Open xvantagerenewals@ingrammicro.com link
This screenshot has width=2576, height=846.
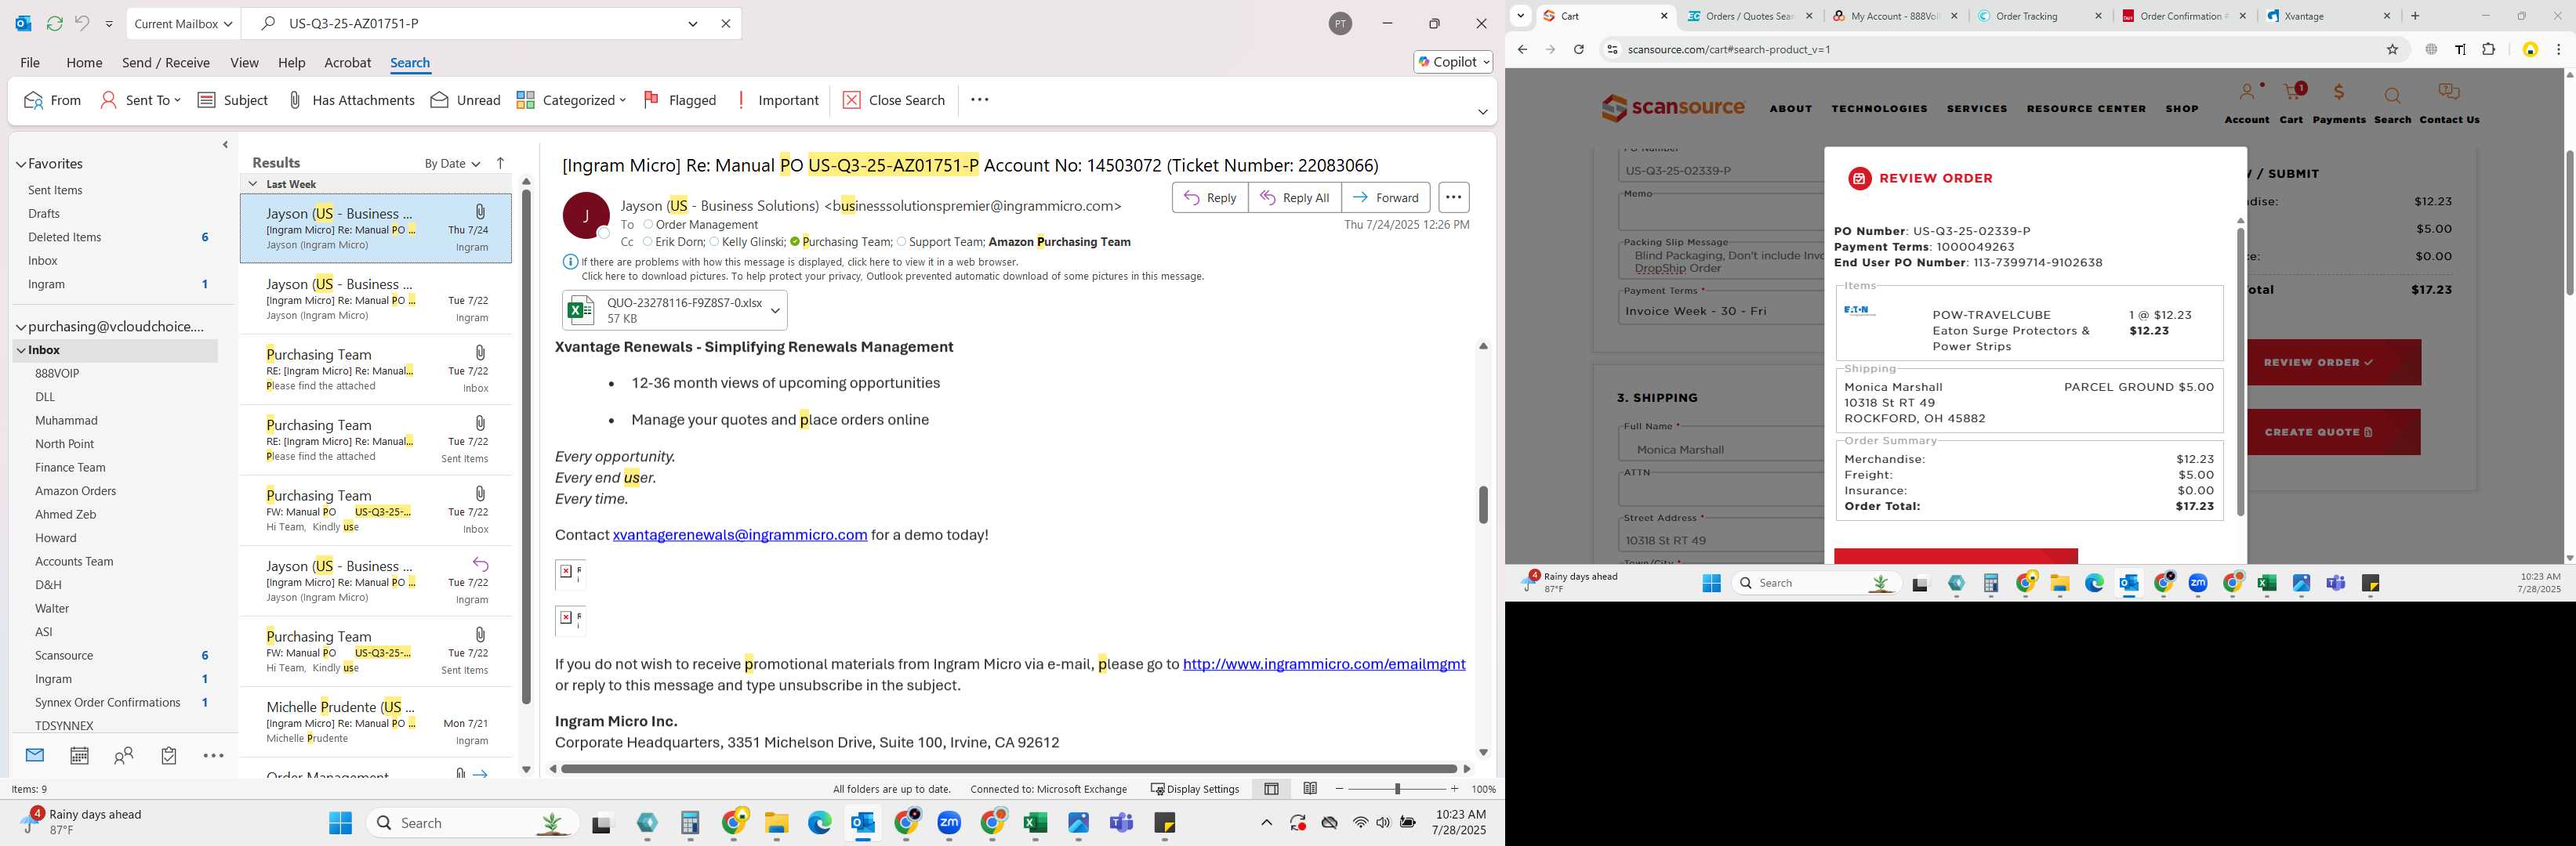click(x=740, y=535)
